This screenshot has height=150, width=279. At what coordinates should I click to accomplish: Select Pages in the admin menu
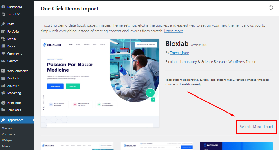pyautogui.click(x=11, y=46)
